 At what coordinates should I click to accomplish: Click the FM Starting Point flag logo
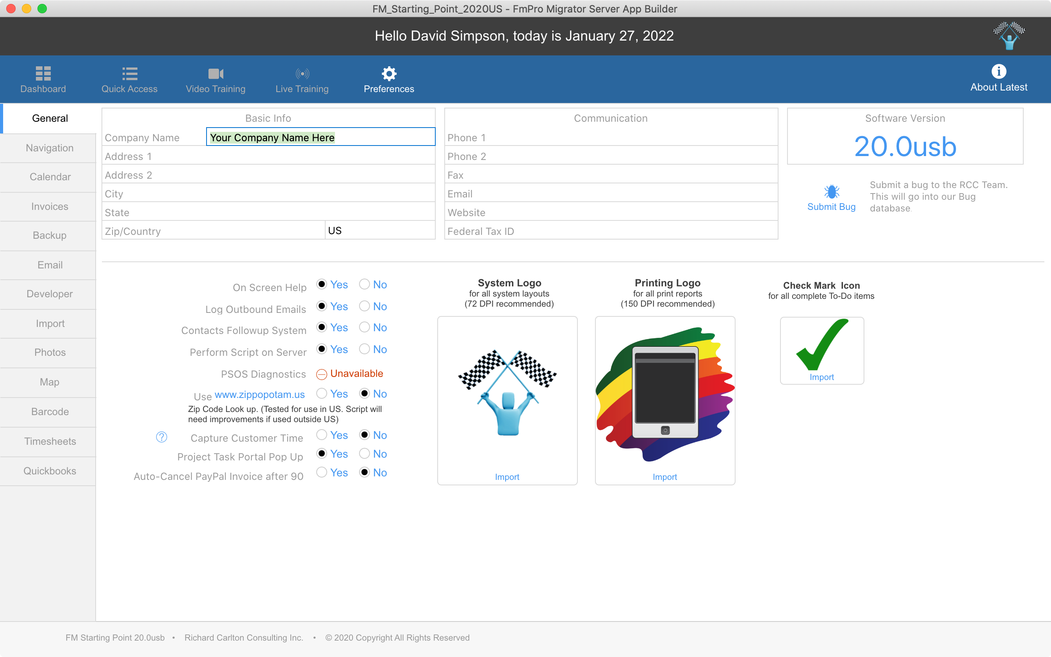click(x=1009, y=36)
